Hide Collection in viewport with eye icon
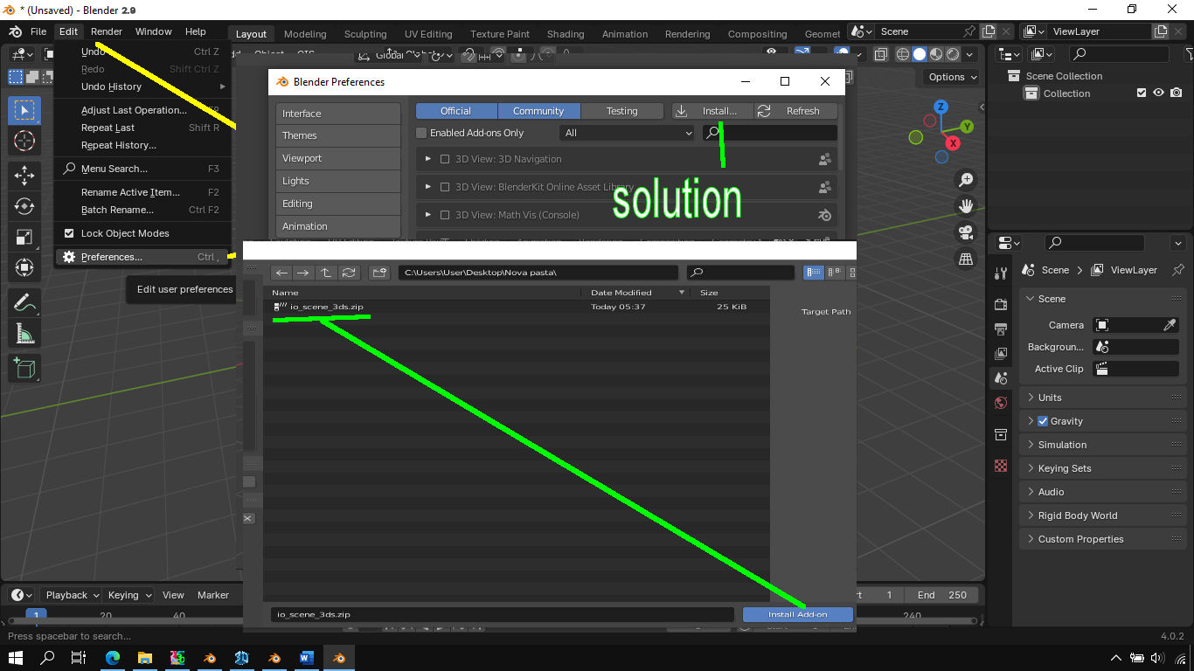The image size is (1194, 671). 1159,93
